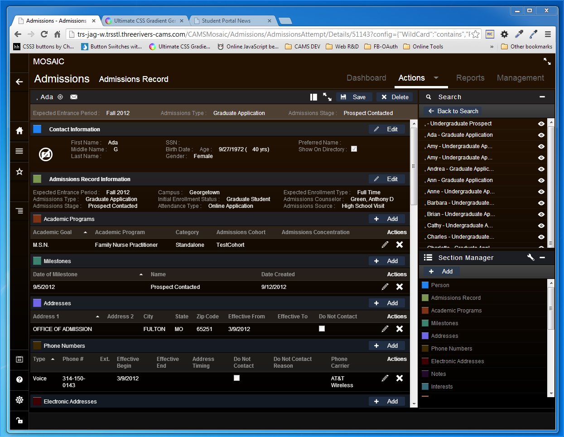564x437 pixels.
Task: Delete the Prospect Contacted milestone row
Action: pyautogui.click(x=400, y=287)
